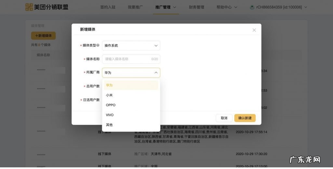
Task: Click the user avatar icon in header
Action: point(252,7)
